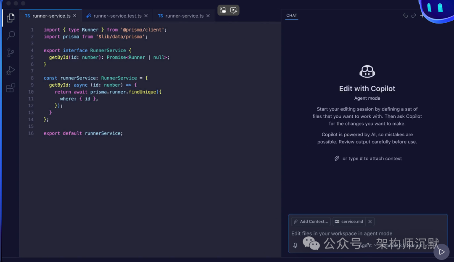Image resolution: width=454 pixels, height=262 pixels.
Task: Open the Agent mode dropdown
Action: (366, 245)
